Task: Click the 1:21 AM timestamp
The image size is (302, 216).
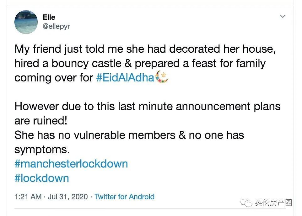Action: coord(28,197)
